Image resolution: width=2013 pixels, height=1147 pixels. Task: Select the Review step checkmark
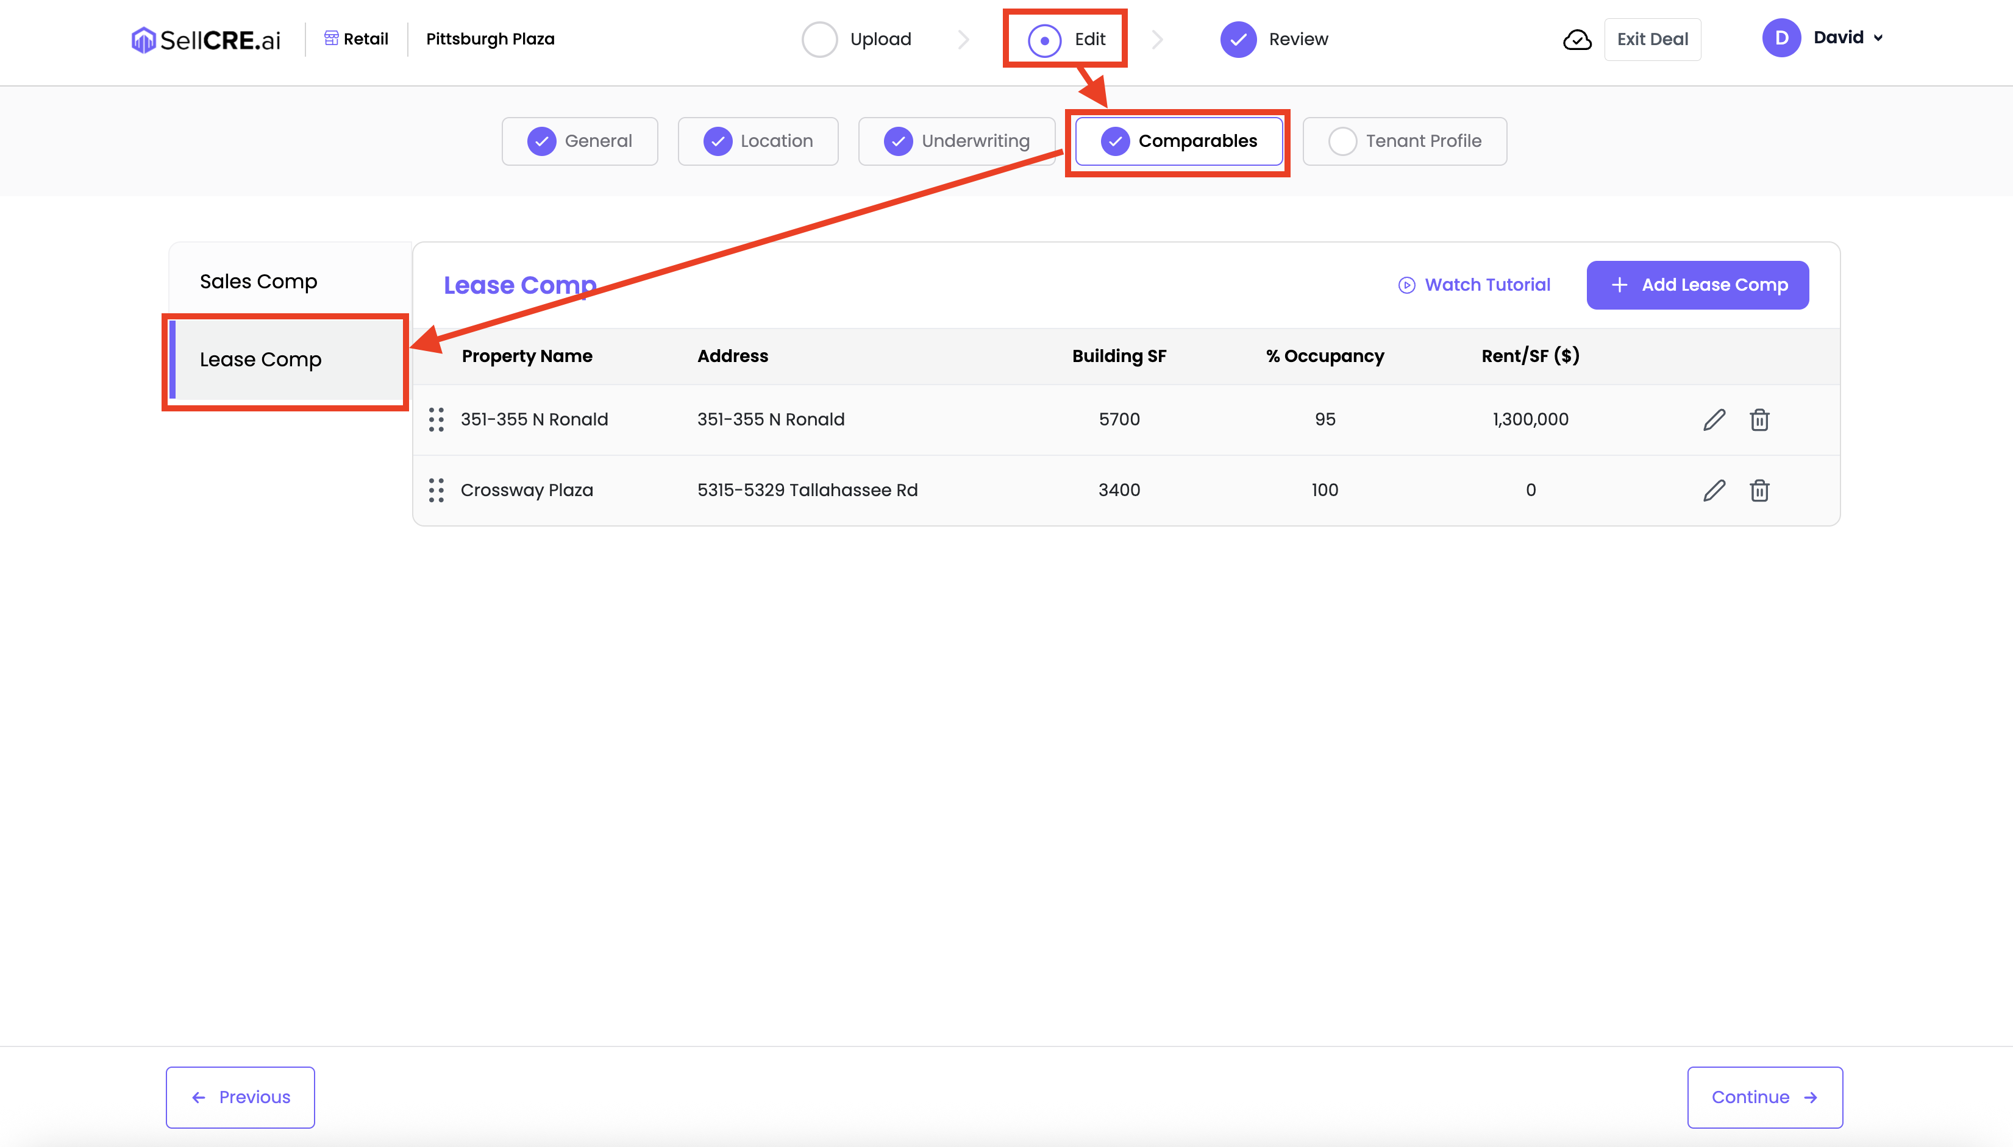tap(1238, 40)
